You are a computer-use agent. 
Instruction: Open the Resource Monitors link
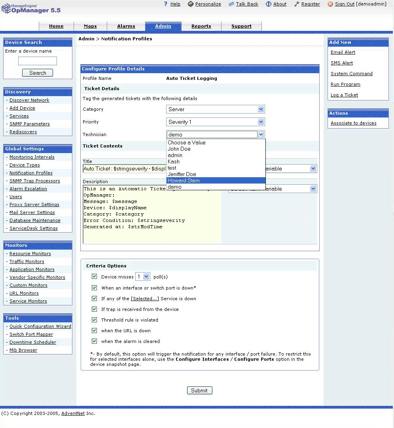[x=30, y=254]
